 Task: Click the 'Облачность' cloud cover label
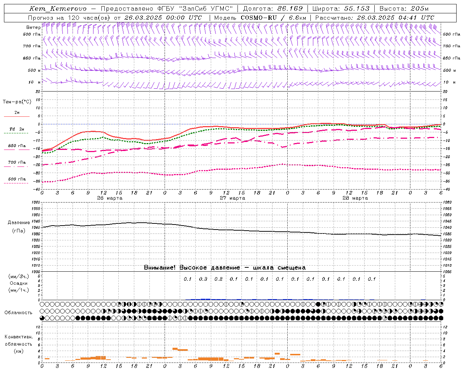18,313
